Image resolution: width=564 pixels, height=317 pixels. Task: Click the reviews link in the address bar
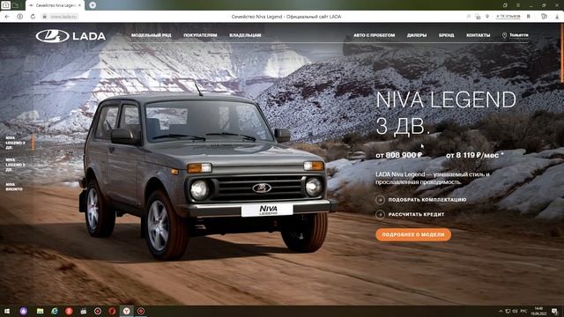pos(508,17)
